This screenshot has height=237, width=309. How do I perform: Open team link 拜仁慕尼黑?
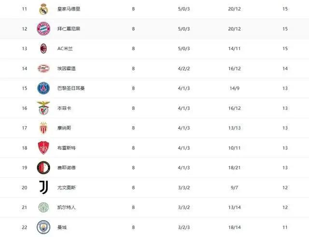69,29
